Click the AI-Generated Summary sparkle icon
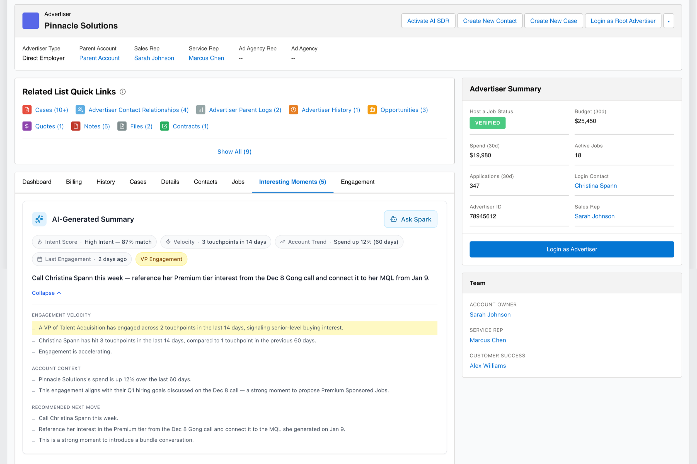697x464 pixels. 39,219
